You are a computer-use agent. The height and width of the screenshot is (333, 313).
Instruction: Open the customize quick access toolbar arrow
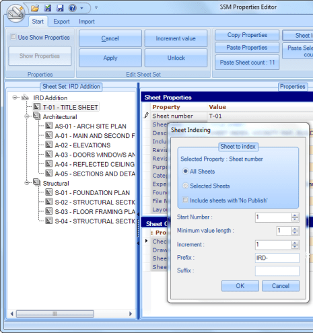96,7
